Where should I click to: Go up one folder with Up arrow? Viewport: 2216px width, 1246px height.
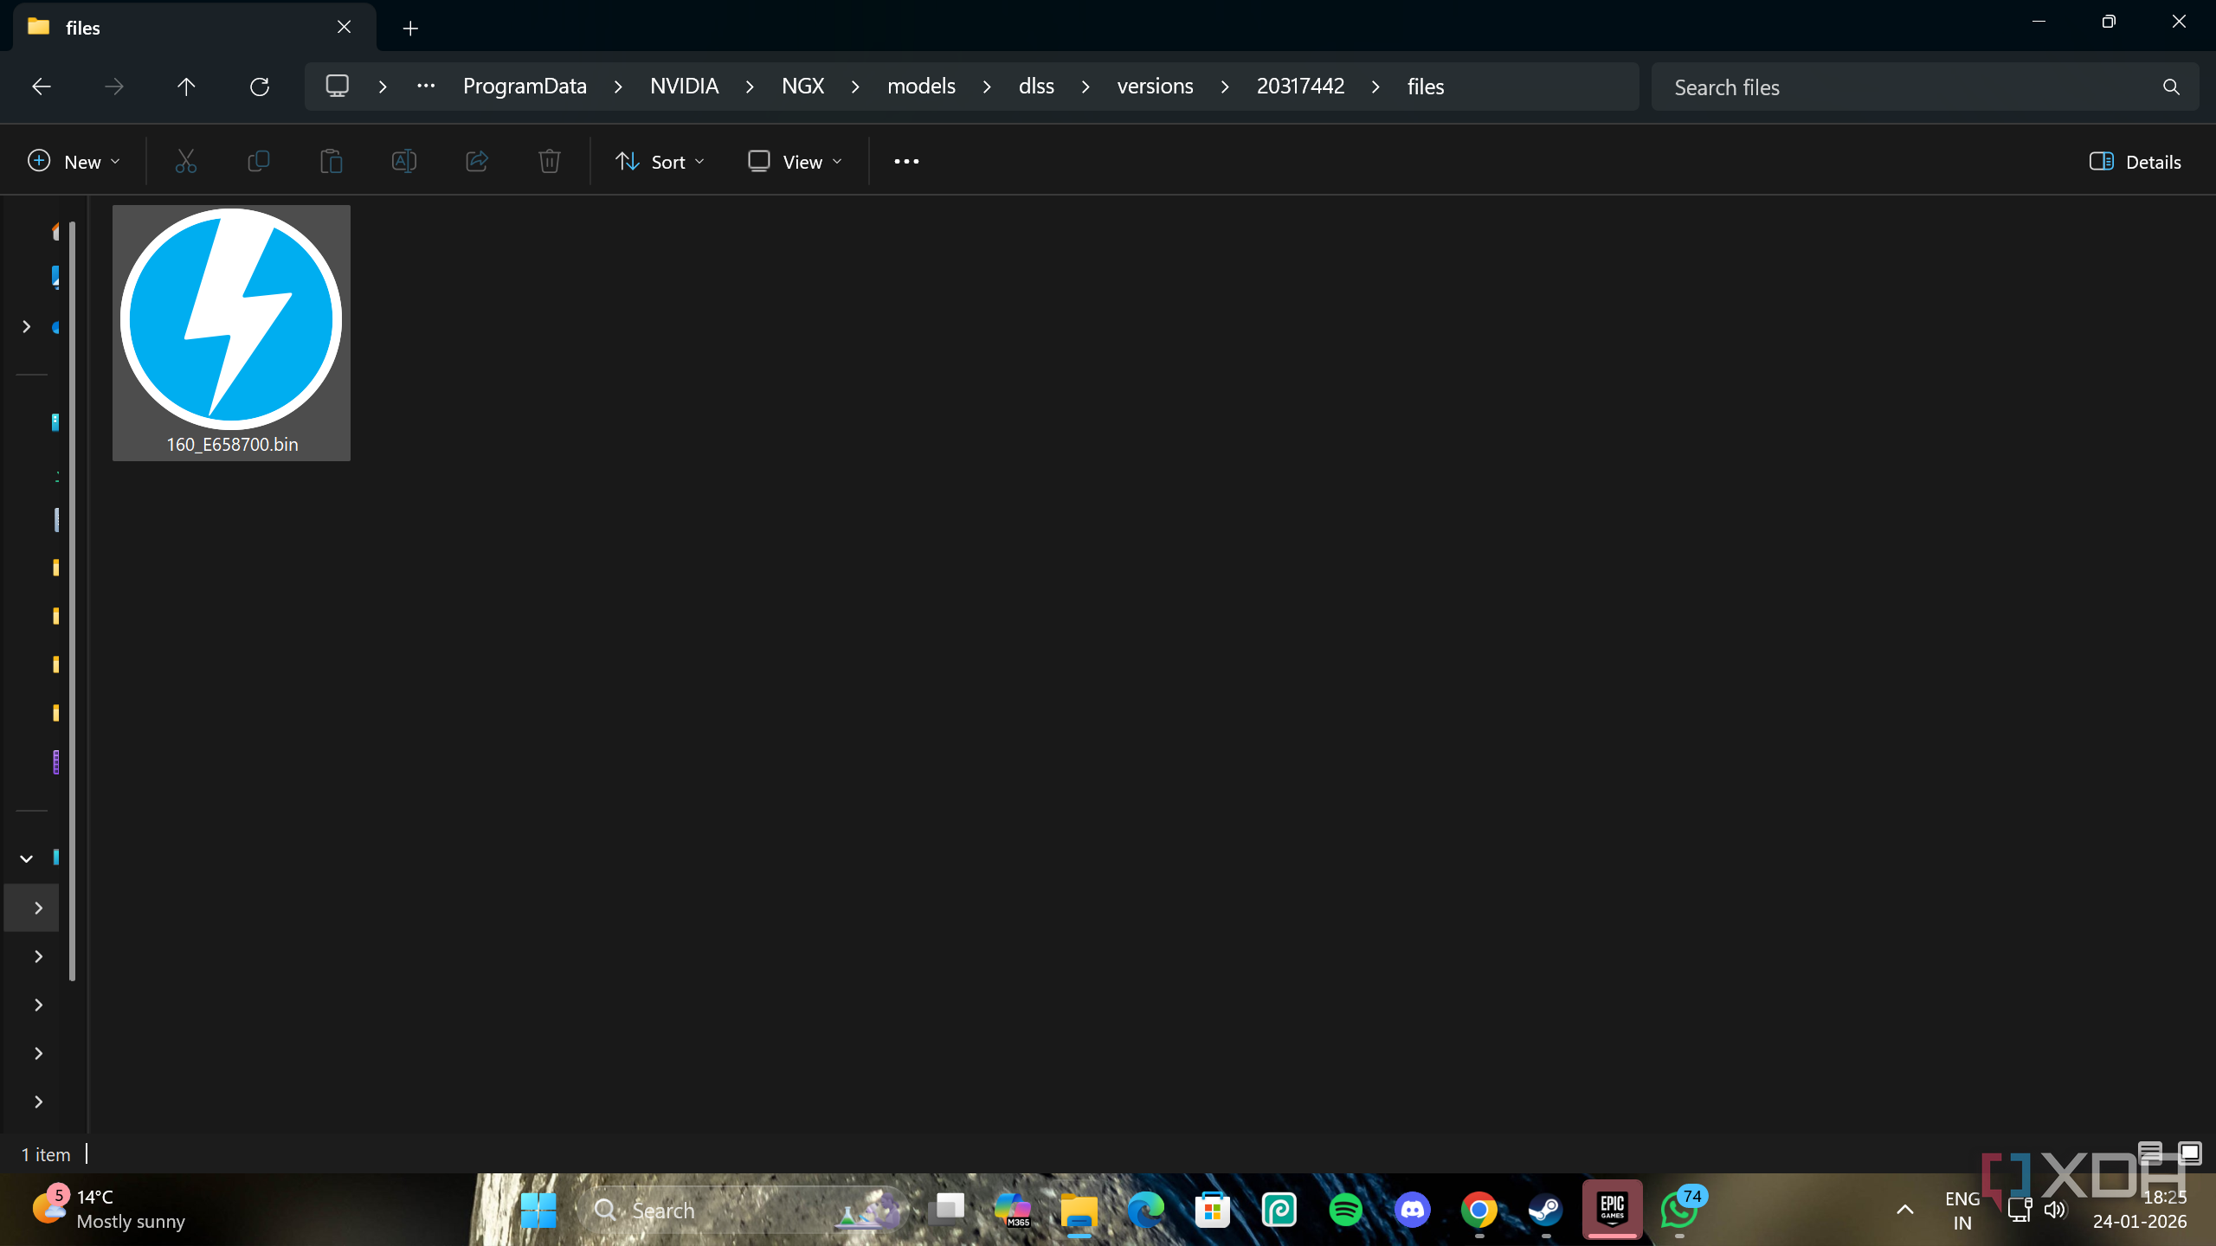[x=186, y=87]
